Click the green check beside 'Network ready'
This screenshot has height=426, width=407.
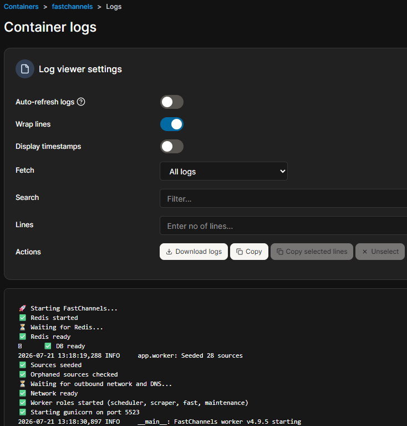tap(23, 393)
